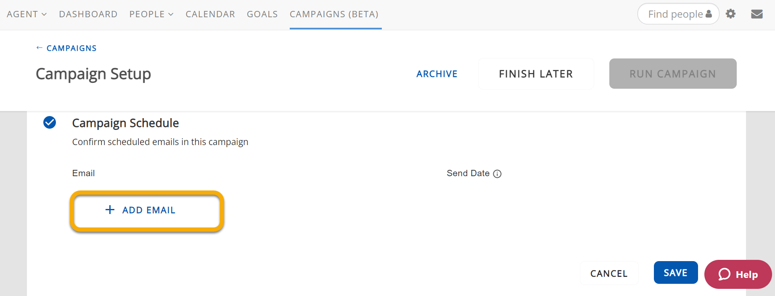This screenshot has height=296, width=775.
Task: Select the CAMPAIGNS (BETA) tab
Action: click(334, 14)
